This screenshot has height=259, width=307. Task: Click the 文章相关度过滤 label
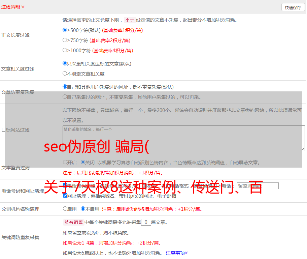18,69
